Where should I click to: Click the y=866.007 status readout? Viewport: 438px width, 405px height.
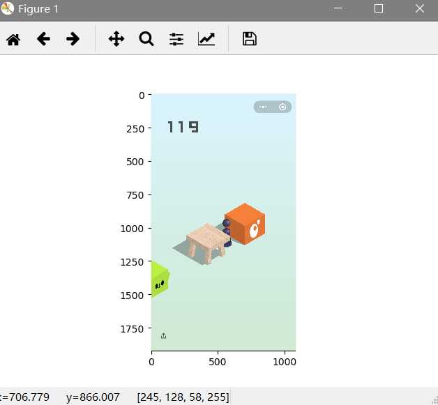93,397
